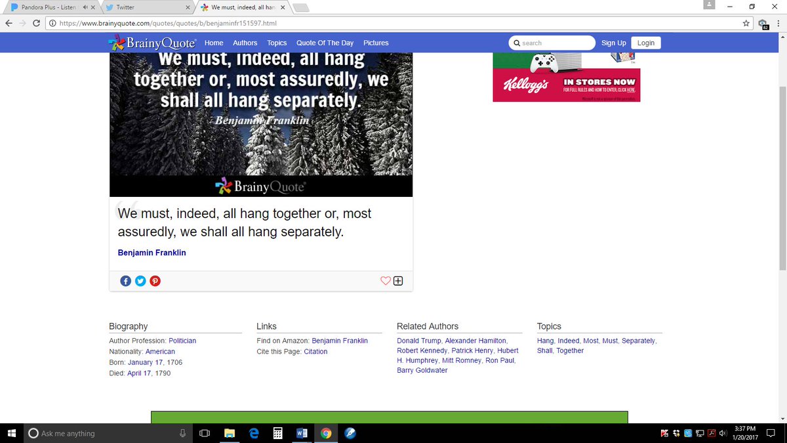Open a new browser tab
This screenshot has height=443, width=787.
300,7
